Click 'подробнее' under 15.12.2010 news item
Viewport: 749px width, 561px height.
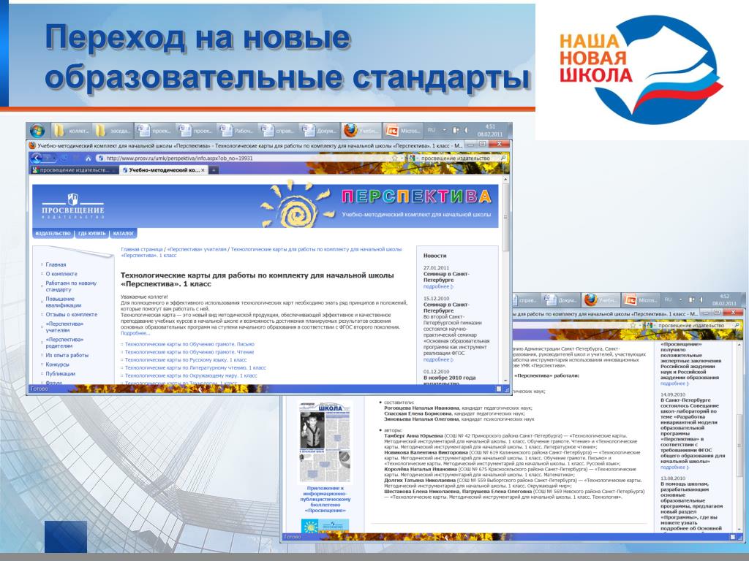[x=437, y=359]
